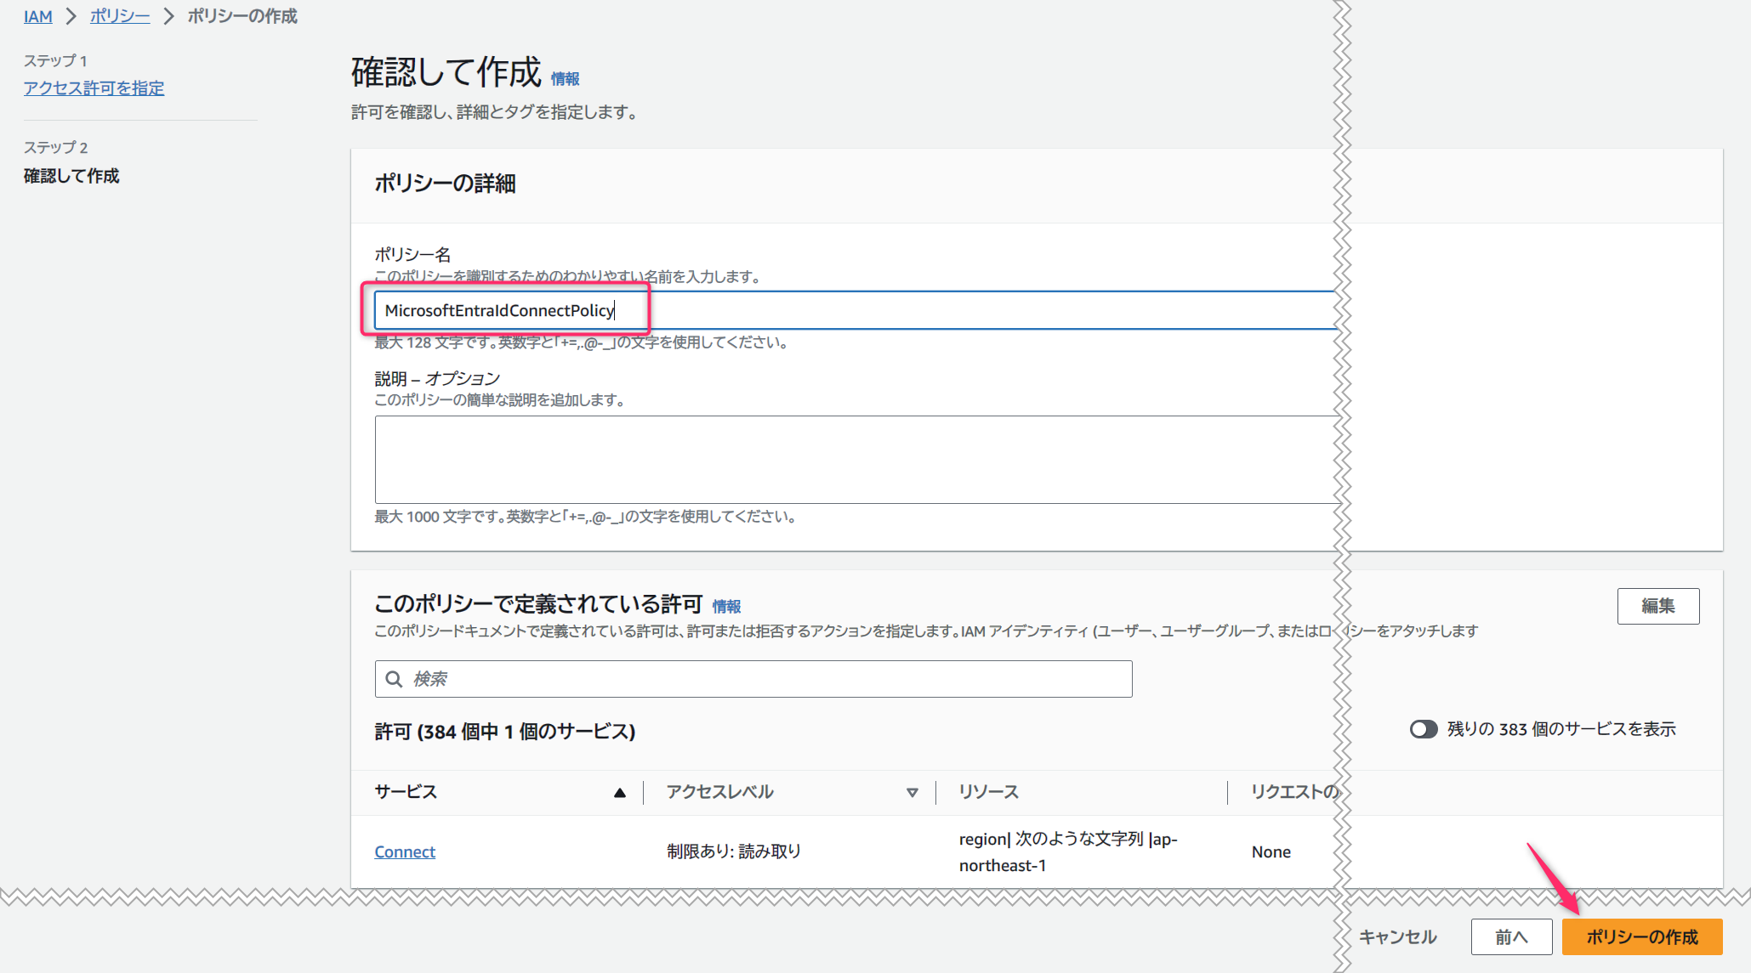Image resolution: width=1751 pixels, height=973 pixels.
Task: Focus the ポリシー名 input field
Action: [x=855, y=310]
